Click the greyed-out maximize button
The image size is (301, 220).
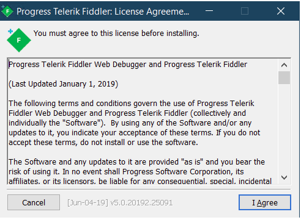[x=245, y=11]
